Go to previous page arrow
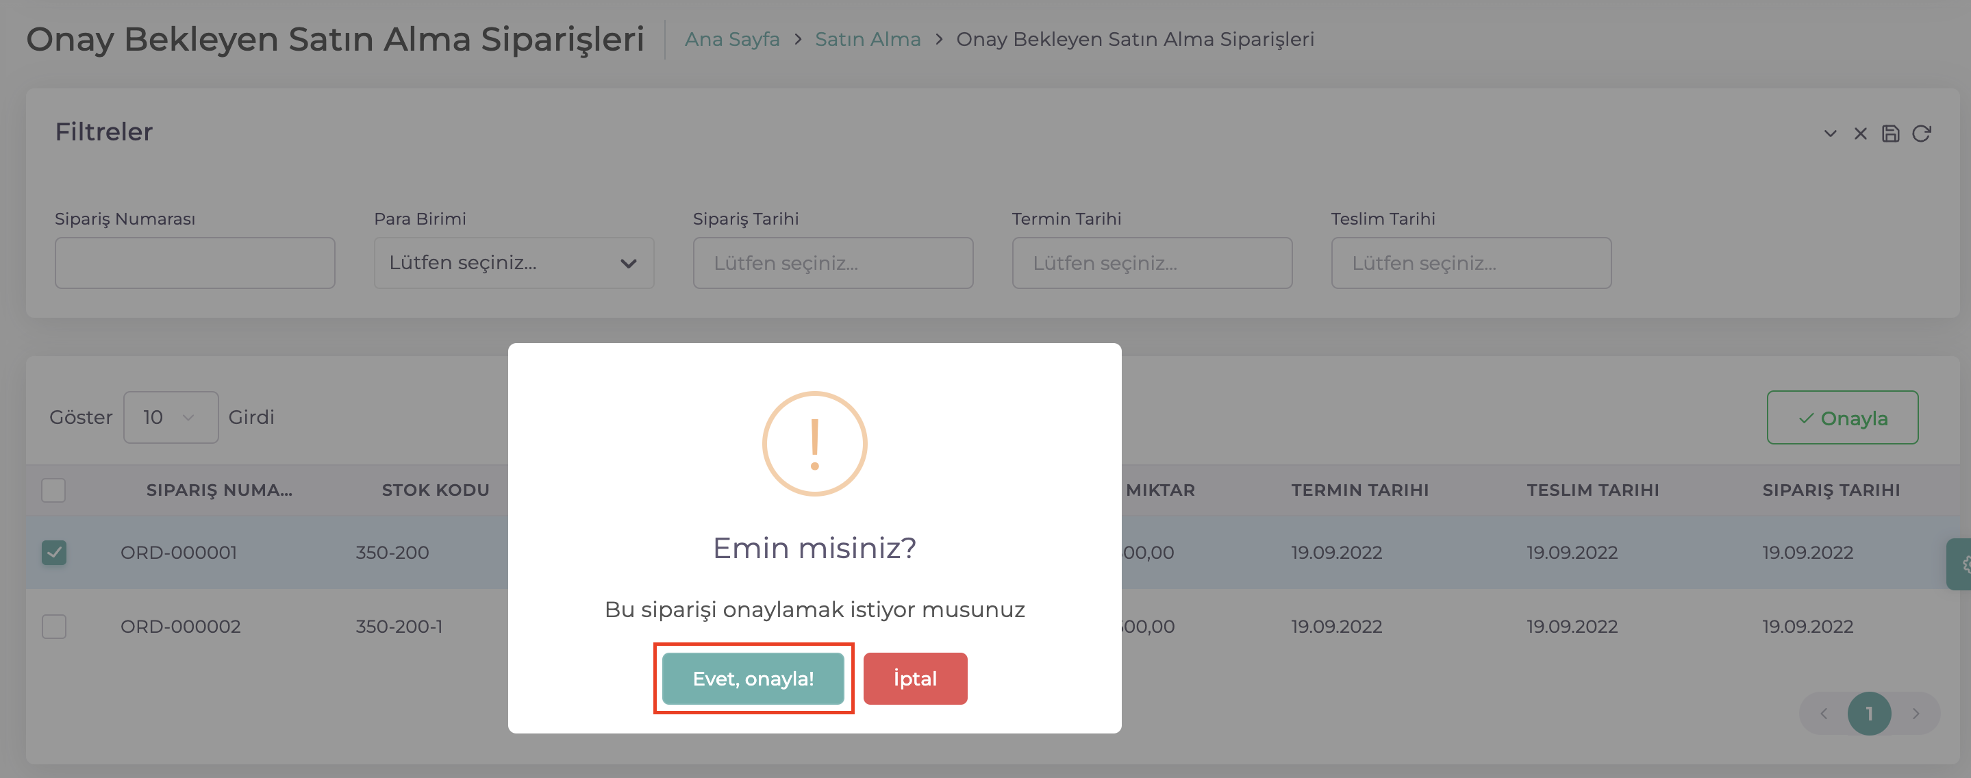Image resolution: width=1971 pixels, height=778 pixels. tap(1824, 714)
